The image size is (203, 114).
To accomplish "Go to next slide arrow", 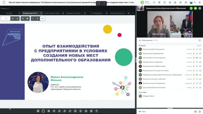I will pyautogui.click(x=17, y=19).
